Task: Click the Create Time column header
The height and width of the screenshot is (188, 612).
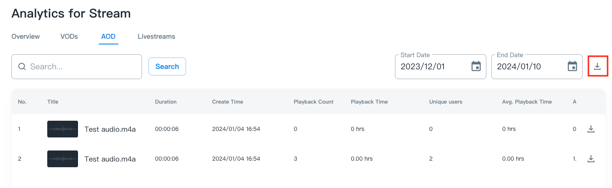Action: pos(227,102)
